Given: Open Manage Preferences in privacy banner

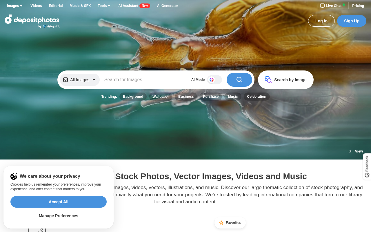Looking at the screenshot, I should (x=59, y=216).
